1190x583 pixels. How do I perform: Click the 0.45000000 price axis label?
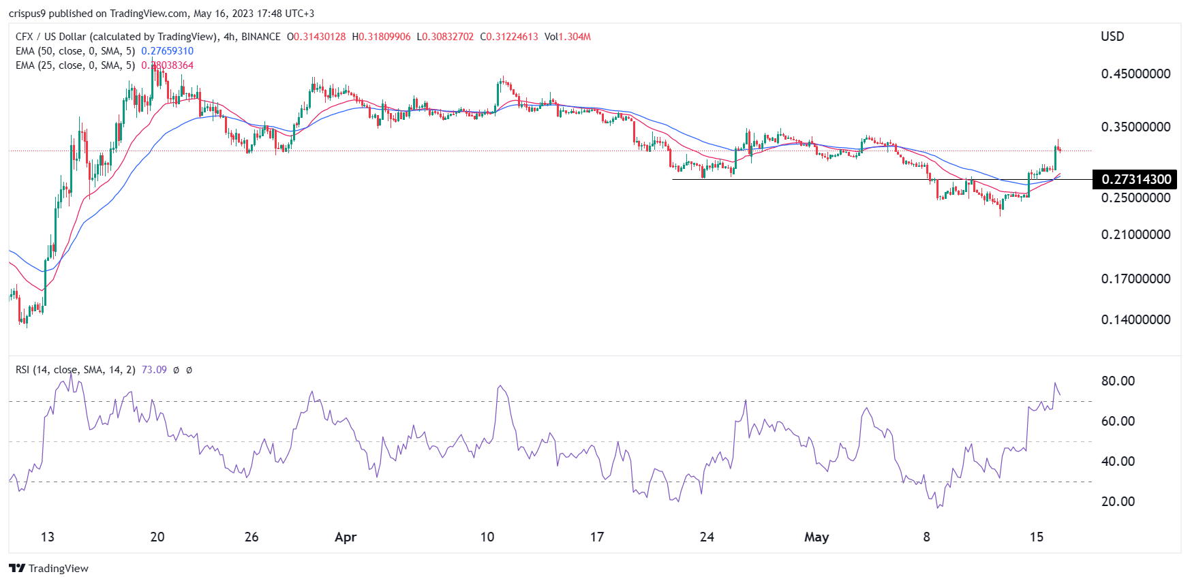click(x=1136, y=74)
